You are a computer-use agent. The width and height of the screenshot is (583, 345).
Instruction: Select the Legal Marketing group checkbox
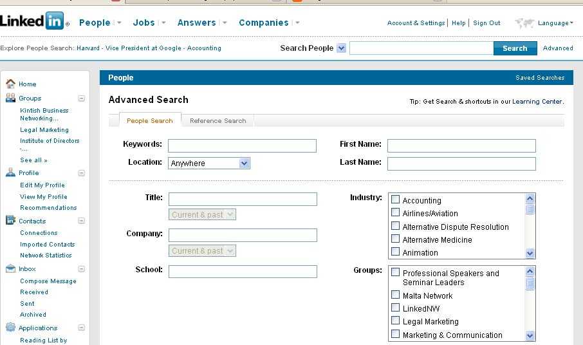pyautogui.click(x=395, y=321)
